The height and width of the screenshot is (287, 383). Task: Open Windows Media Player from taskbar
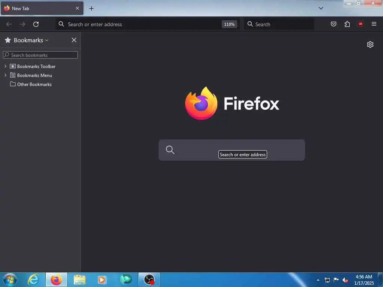click(102, 280)
